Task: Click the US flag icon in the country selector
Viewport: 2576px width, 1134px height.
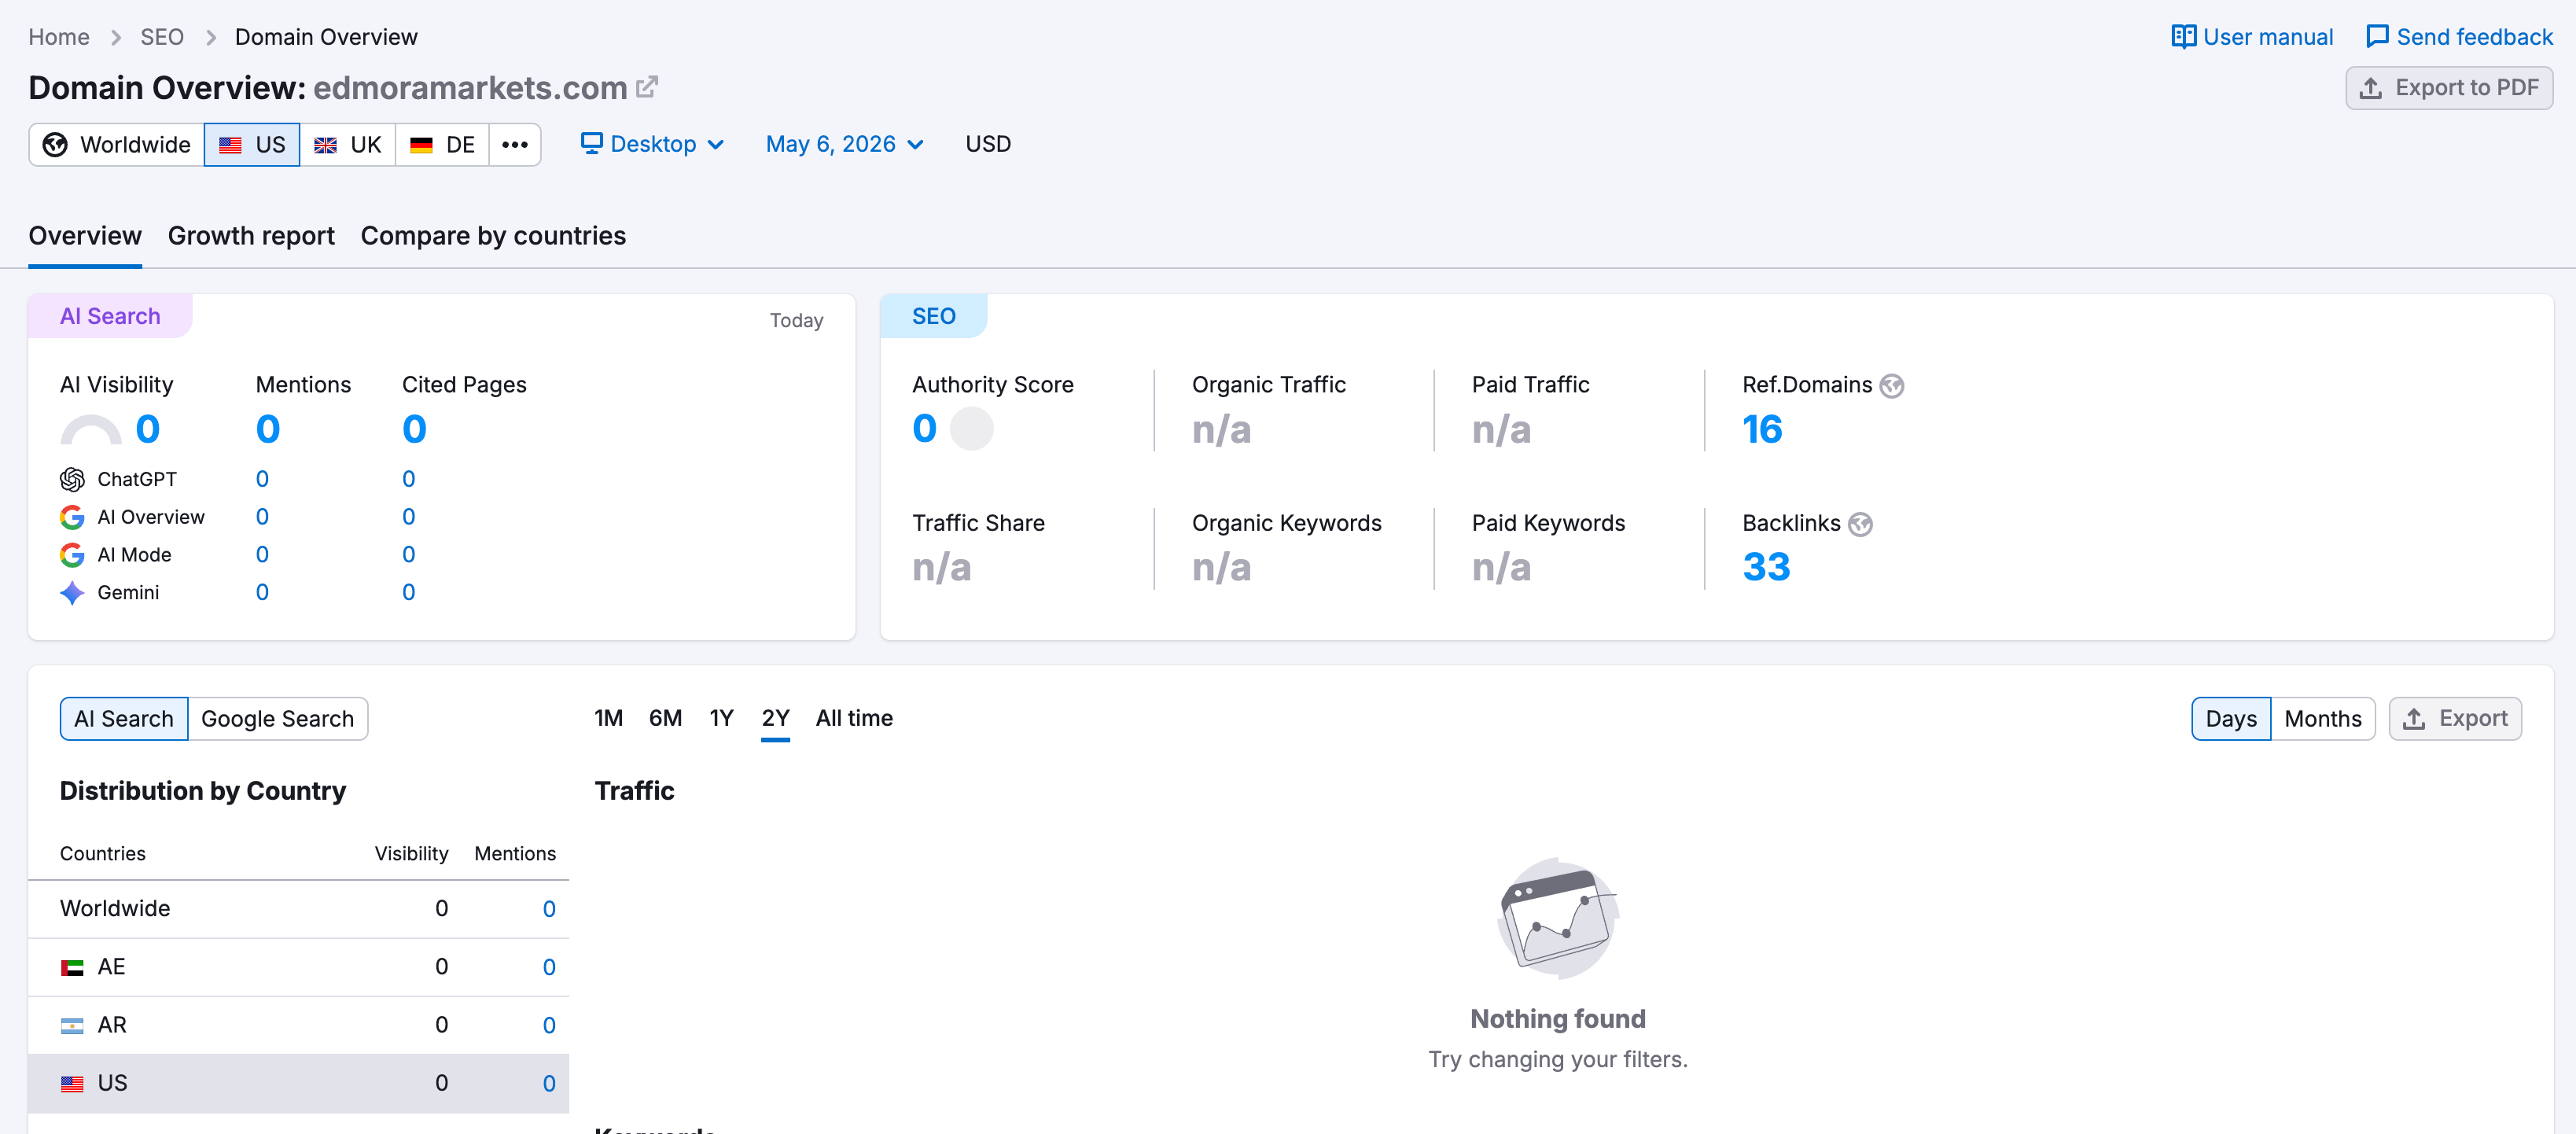Action: point(230,145)
